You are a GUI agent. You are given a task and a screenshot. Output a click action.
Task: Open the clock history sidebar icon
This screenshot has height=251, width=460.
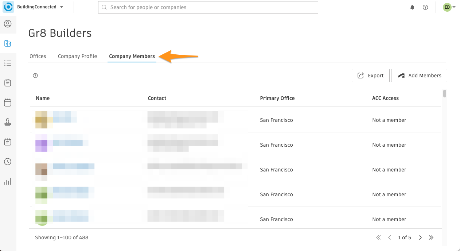point(8,162)
